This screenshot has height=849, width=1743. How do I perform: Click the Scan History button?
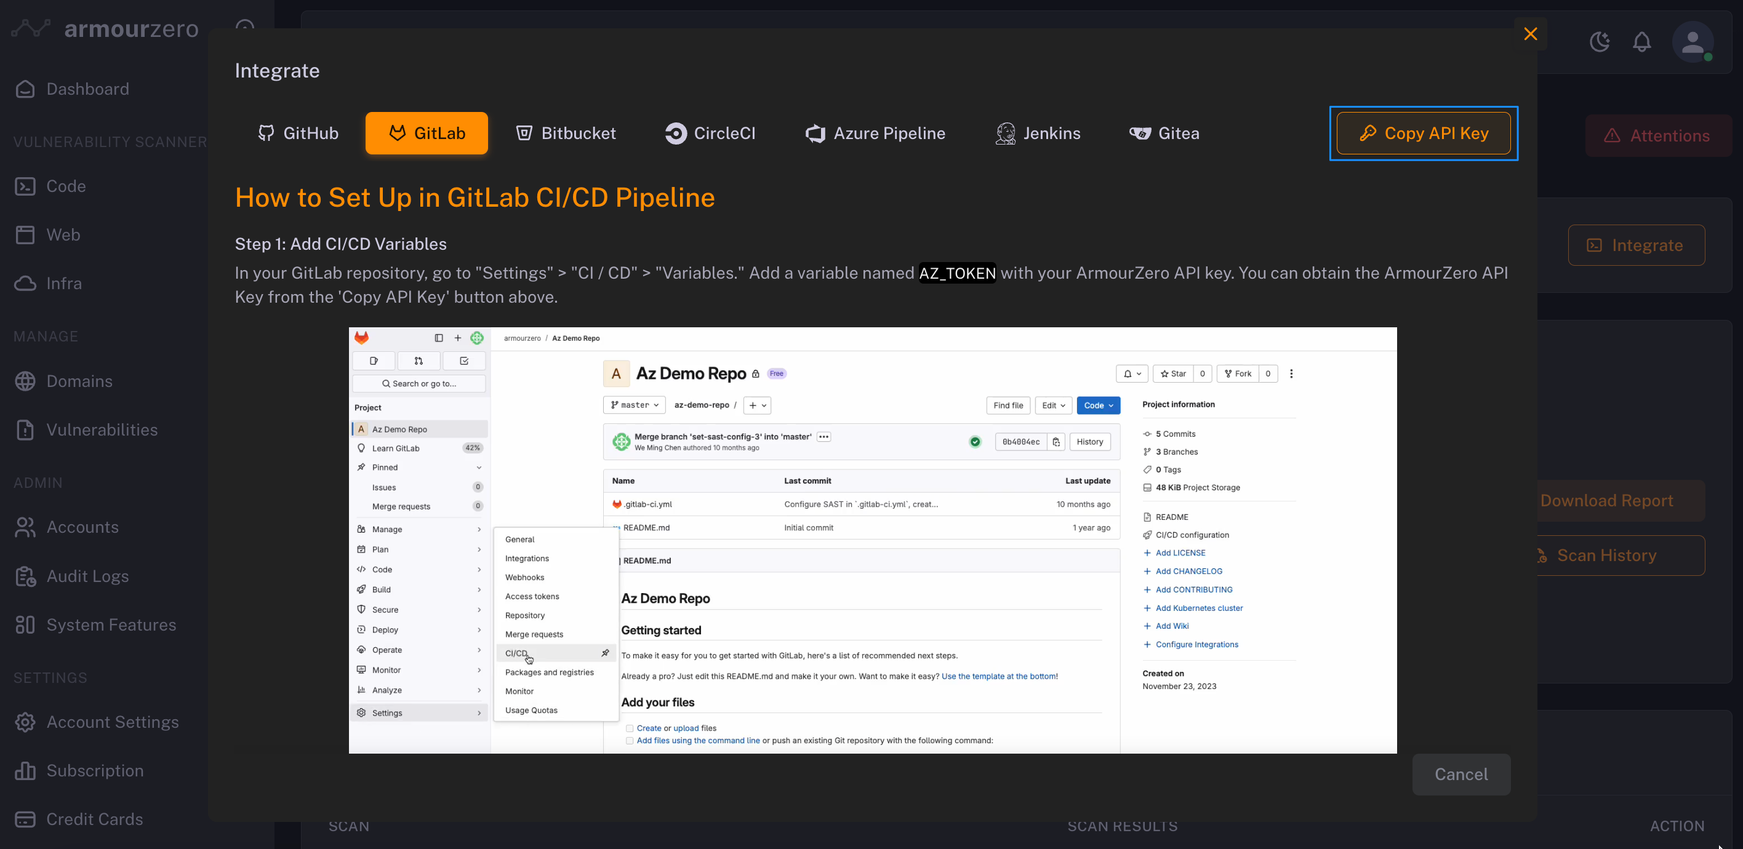(x=1617, y=556)
